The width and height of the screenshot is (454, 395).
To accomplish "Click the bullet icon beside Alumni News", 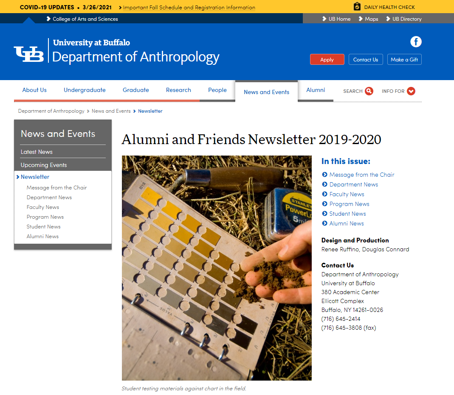I will click(324, 223).
